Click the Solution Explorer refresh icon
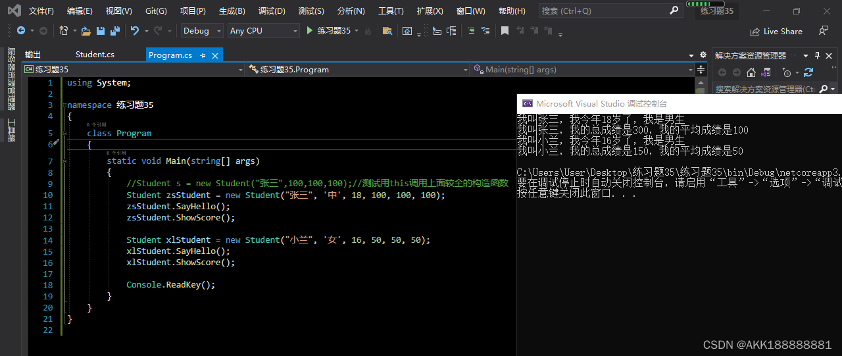 (x=808, y=72)
